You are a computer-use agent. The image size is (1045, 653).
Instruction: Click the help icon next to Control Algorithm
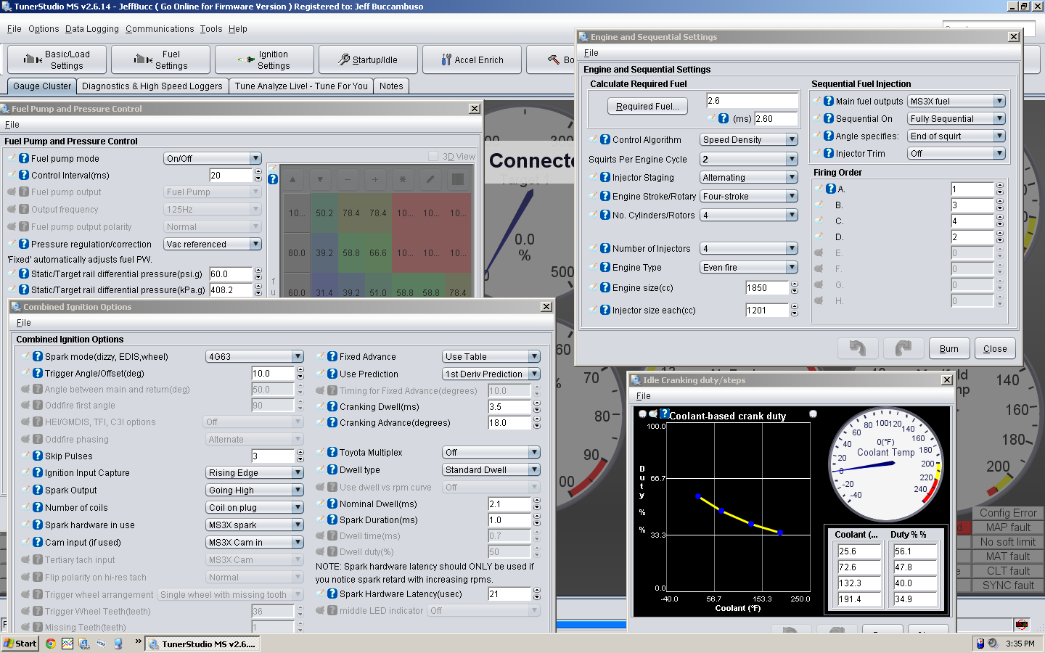coord(605,139)
